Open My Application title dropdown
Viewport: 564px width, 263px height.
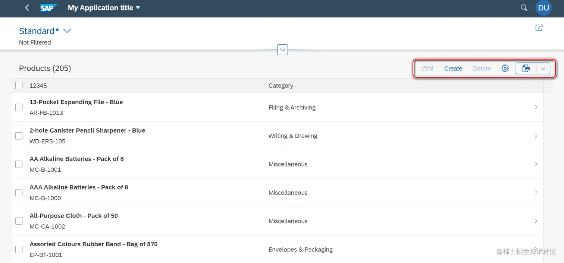(104, 8)
